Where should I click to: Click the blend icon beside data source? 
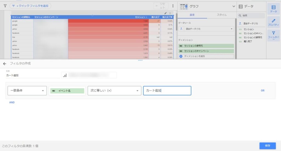point(181,29)
